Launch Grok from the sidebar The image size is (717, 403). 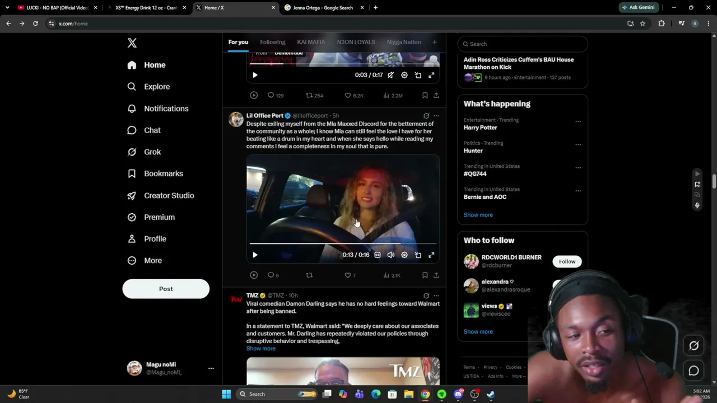[144, 152]
